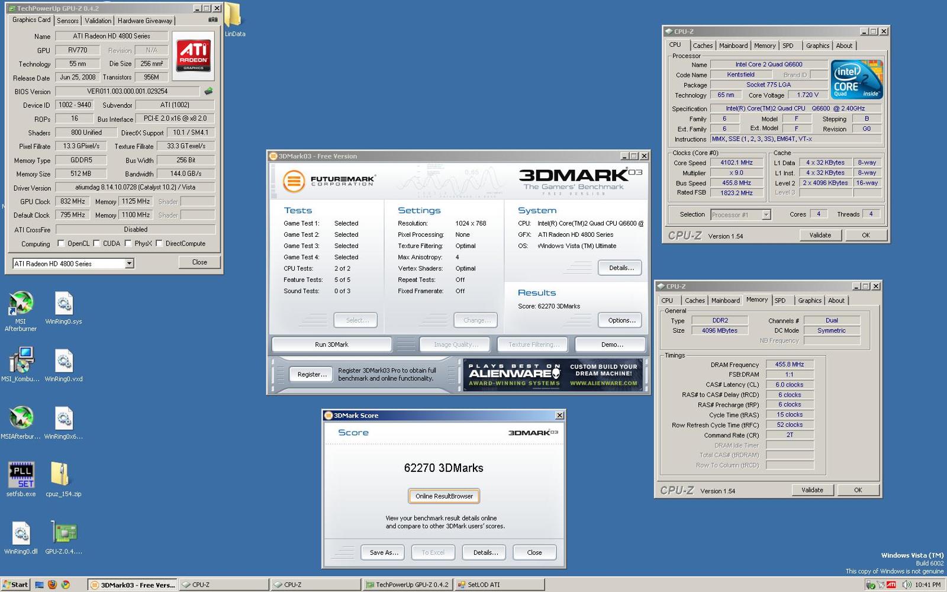Enable the DirectCompute checkbox in GPU-Z

[x=159, y=243]
